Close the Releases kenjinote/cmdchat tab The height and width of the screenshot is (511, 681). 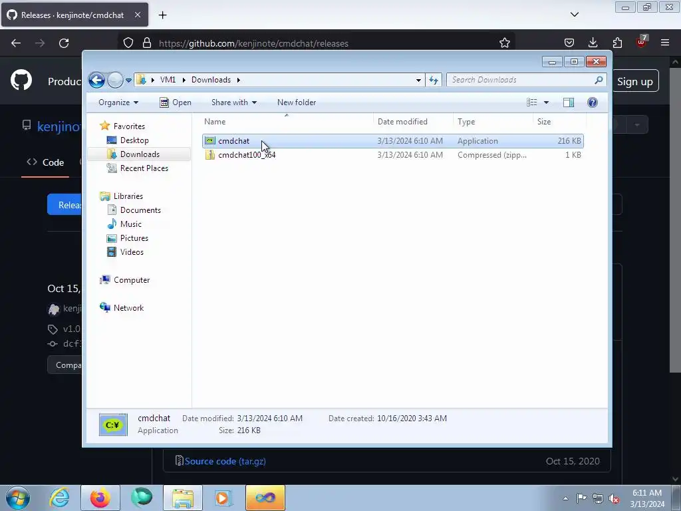pos(138,15)
